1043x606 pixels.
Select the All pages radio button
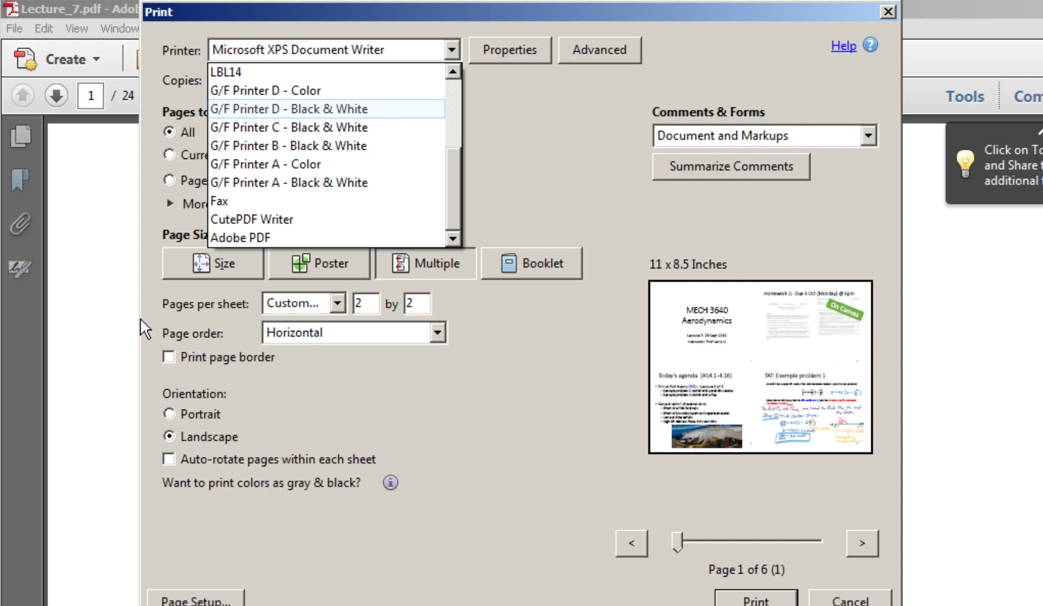pos(169,132)
